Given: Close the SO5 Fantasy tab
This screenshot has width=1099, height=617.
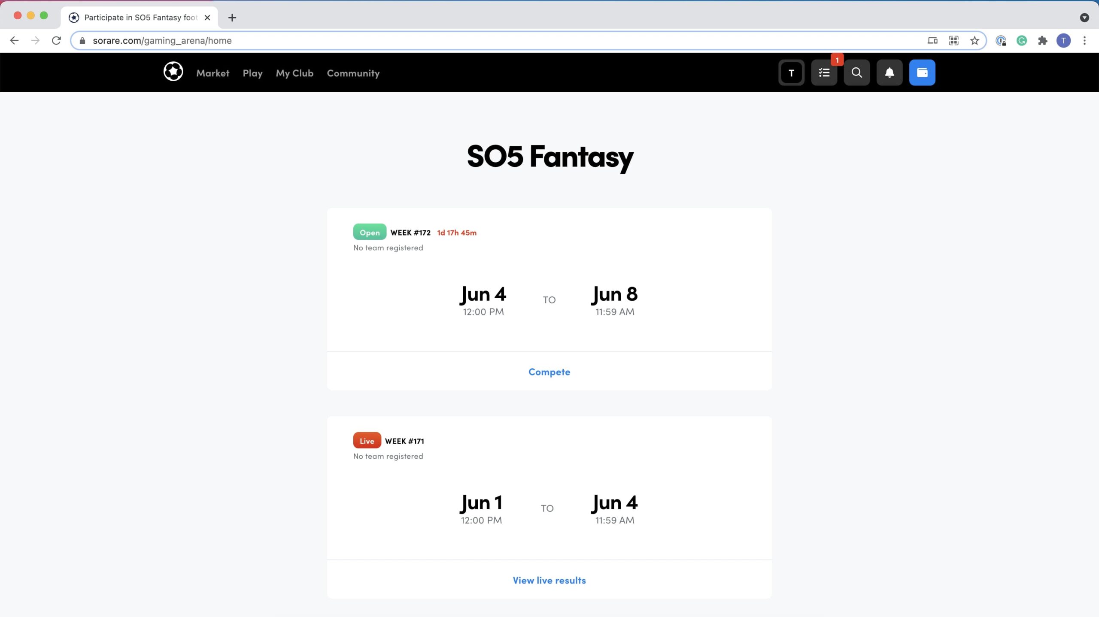Looking at the screenshot, I should coord(207,18).
